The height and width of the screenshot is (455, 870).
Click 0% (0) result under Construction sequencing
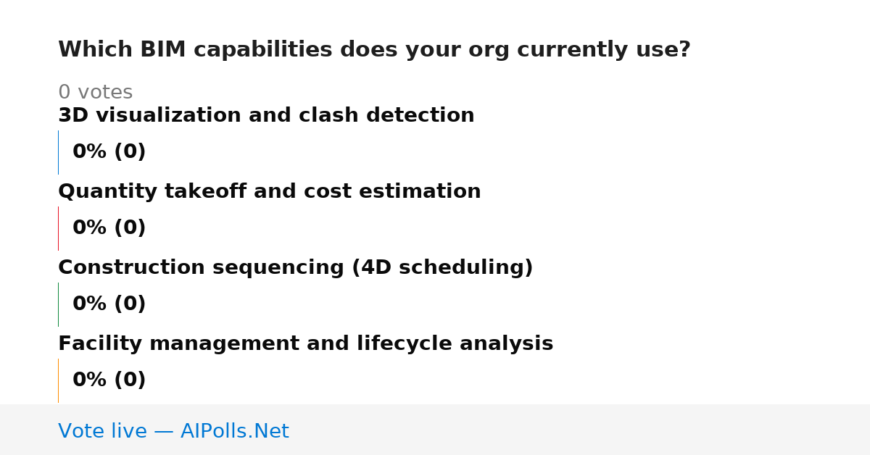(109, 304)
